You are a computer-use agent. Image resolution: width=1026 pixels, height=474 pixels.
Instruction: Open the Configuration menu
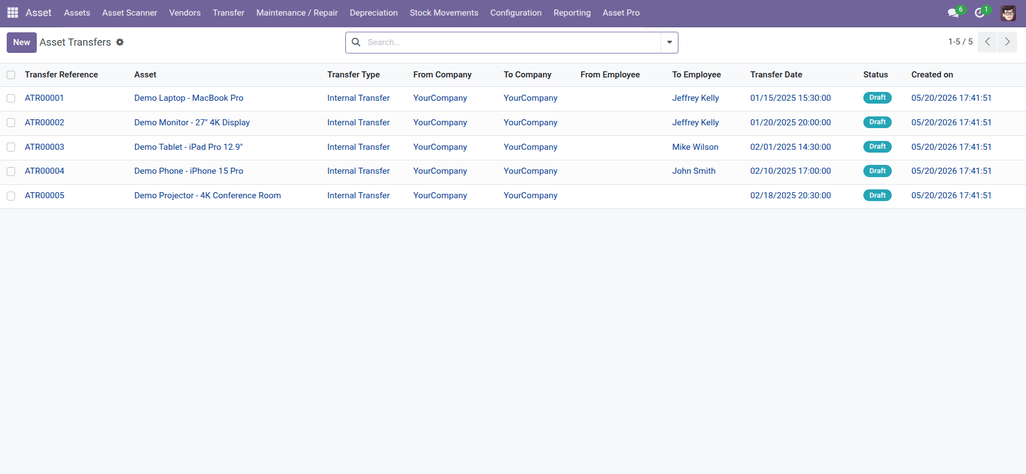click(x=516, y=13)
